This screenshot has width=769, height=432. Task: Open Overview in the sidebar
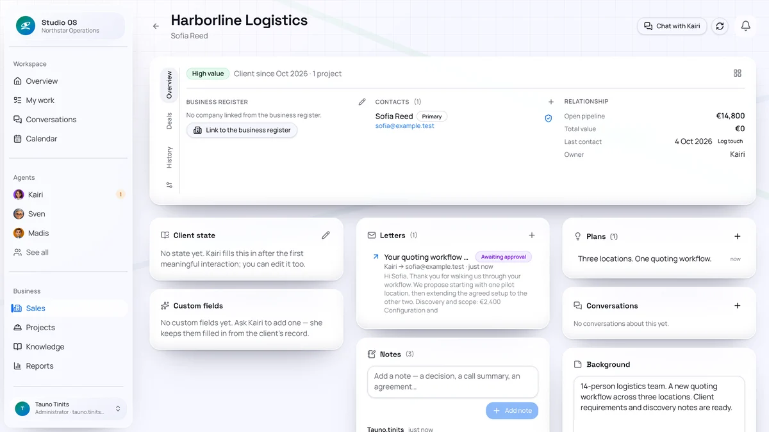(x=69, y=81)
